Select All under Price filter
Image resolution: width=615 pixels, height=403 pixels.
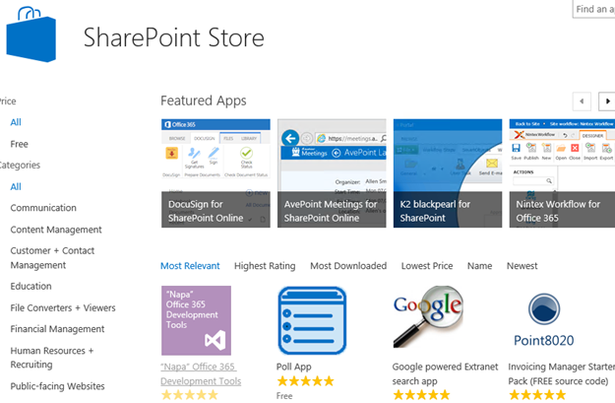16,122
